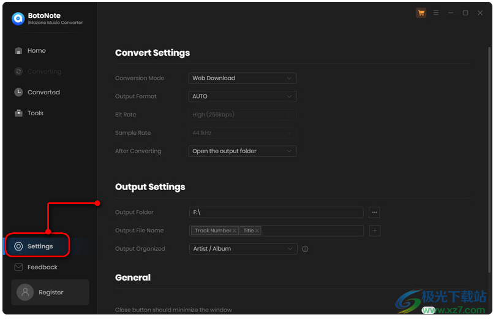Open the Converted tab
Screen dimensions: 493x320
[43, 93]
